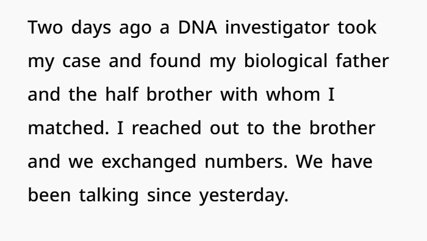Click on the word "case"
The image size is (427, 241).
(81, 62)
